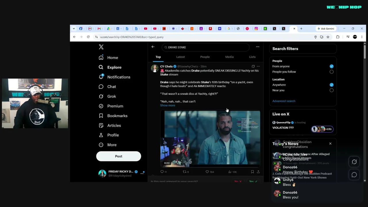Go back in the browser
Viewport: 368px width, 207px height.
[x=74, y=37]
